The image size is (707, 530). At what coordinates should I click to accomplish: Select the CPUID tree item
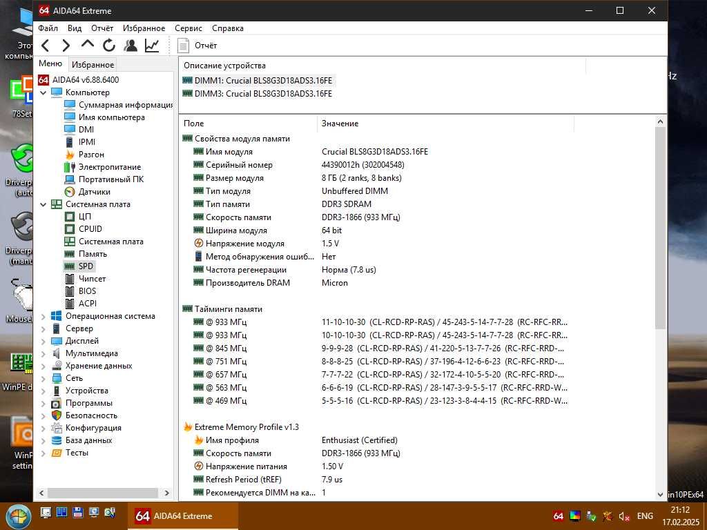(x=84, y=229)
